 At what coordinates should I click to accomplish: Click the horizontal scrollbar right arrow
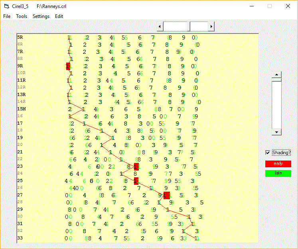[x=211, y=26]
